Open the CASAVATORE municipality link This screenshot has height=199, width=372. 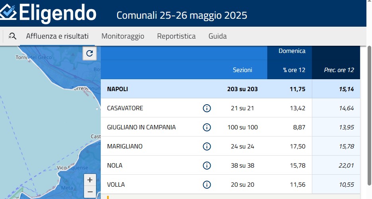click(125, 108)
